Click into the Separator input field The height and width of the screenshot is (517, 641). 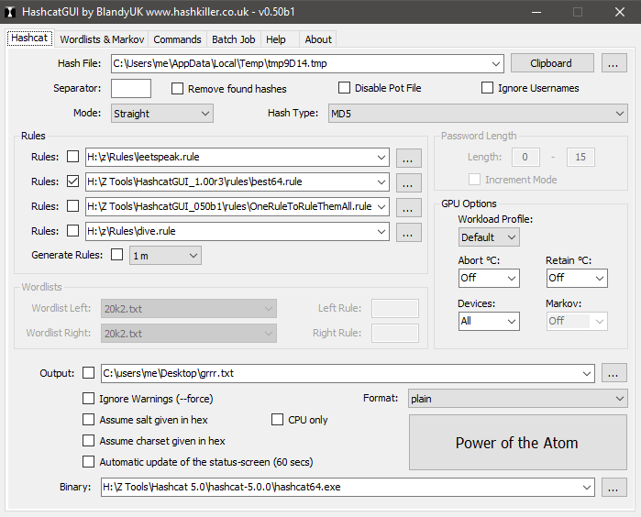click(x=131, y=89)
